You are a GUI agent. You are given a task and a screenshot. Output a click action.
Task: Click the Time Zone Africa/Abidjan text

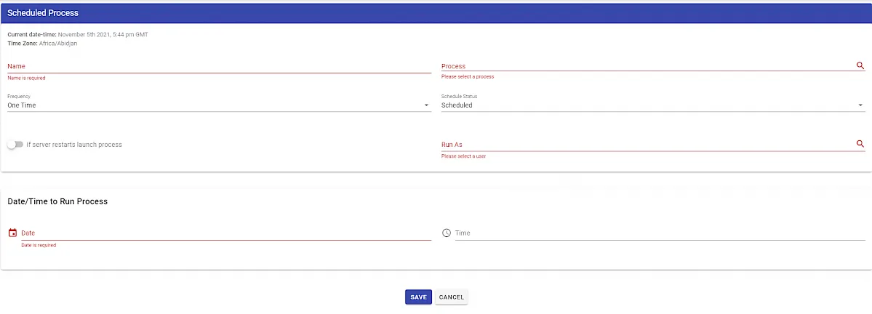click(42, 44)
